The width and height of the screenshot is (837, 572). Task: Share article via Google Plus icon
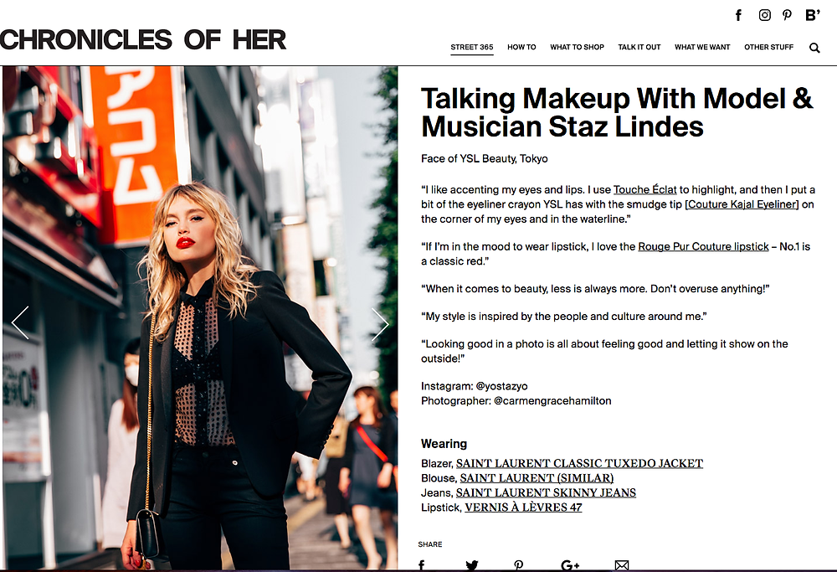click(x=570, y=565)
